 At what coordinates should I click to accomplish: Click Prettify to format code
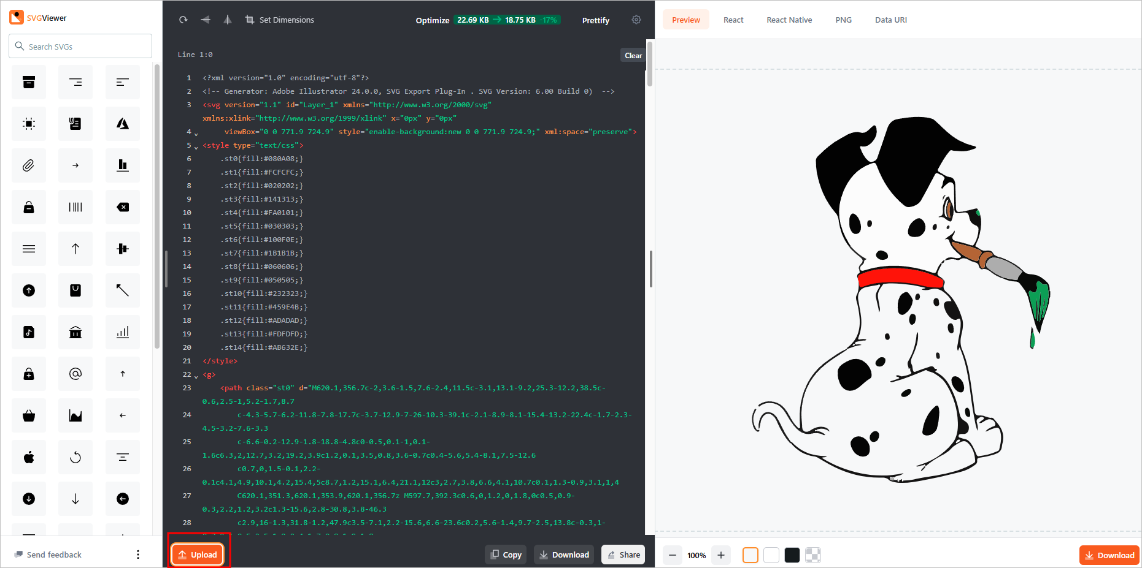[x=595, y=20]
